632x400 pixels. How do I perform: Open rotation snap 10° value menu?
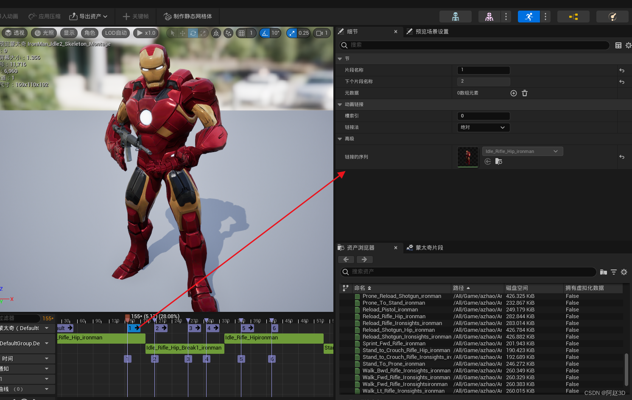(275, 33)
